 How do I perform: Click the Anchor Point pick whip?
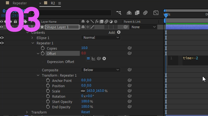129,80
